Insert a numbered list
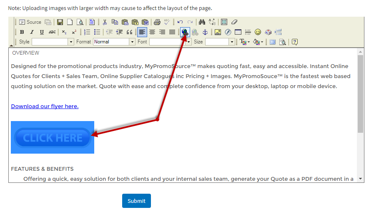The width and height of the screenshot is (379, 215). (x=87, y=32)
